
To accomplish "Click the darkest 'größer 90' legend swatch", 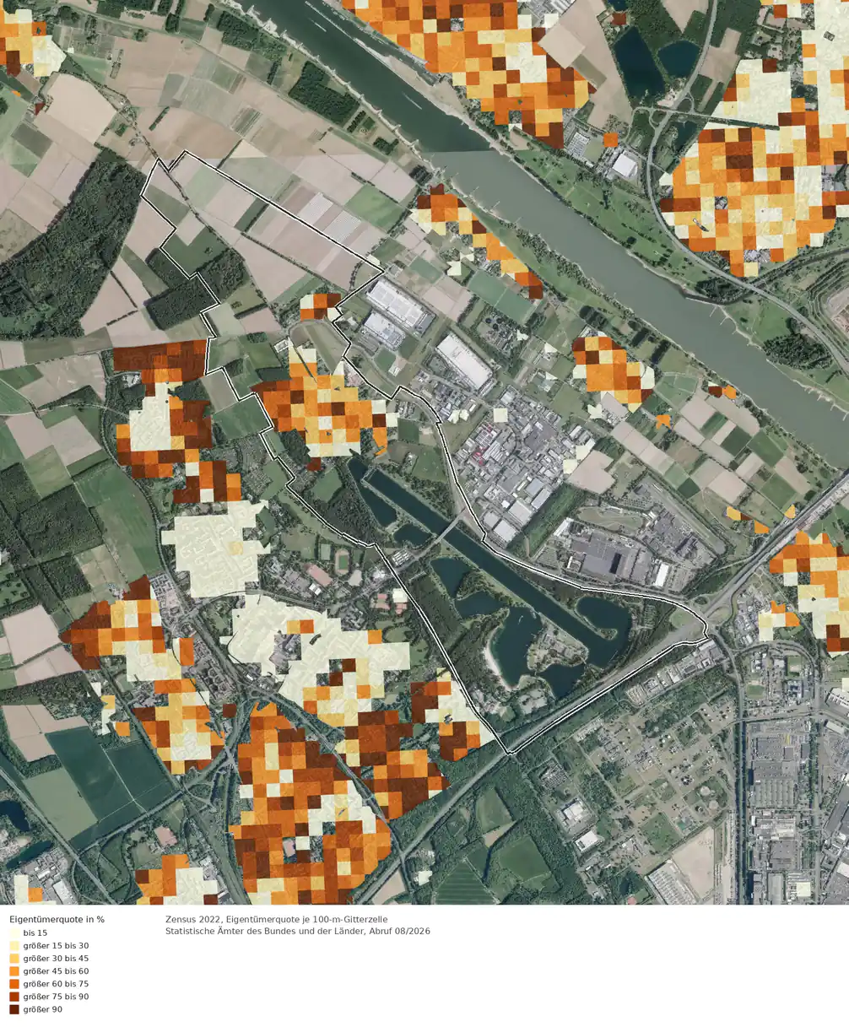I will [14, 1009].
